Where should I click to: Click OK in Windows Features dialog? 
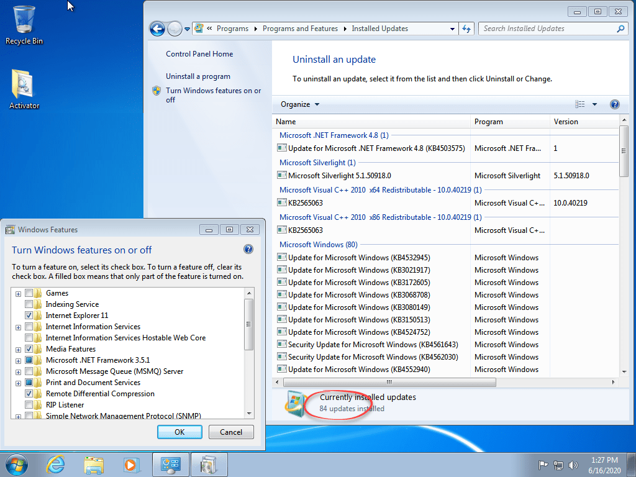coord(179,432)
